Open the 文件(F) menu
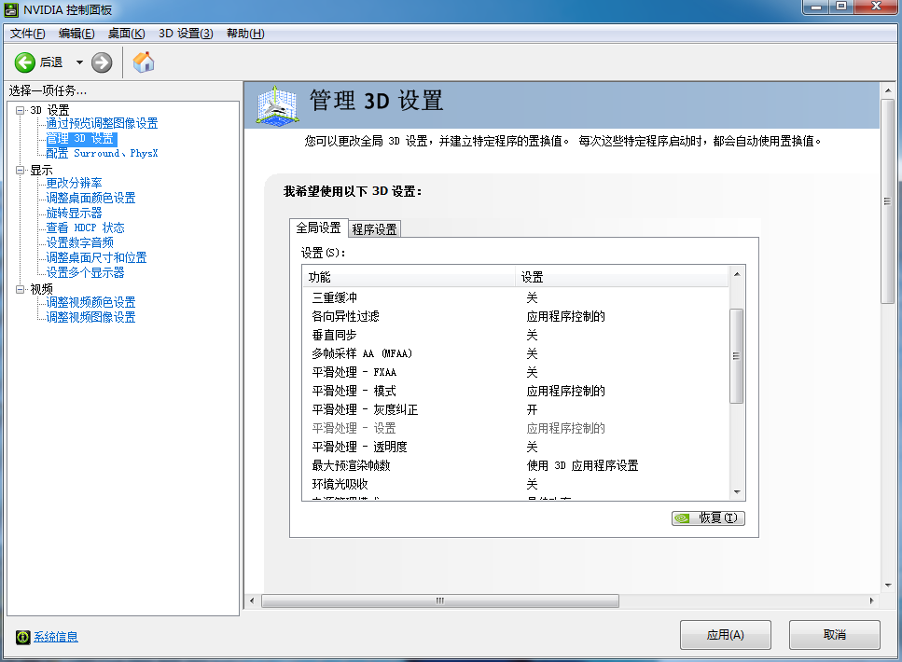The image size is (902, 662). tap(28, 34)
